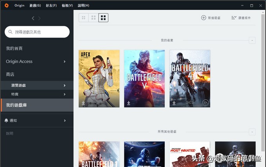Open 我的遊戲庫

[37, 105]
